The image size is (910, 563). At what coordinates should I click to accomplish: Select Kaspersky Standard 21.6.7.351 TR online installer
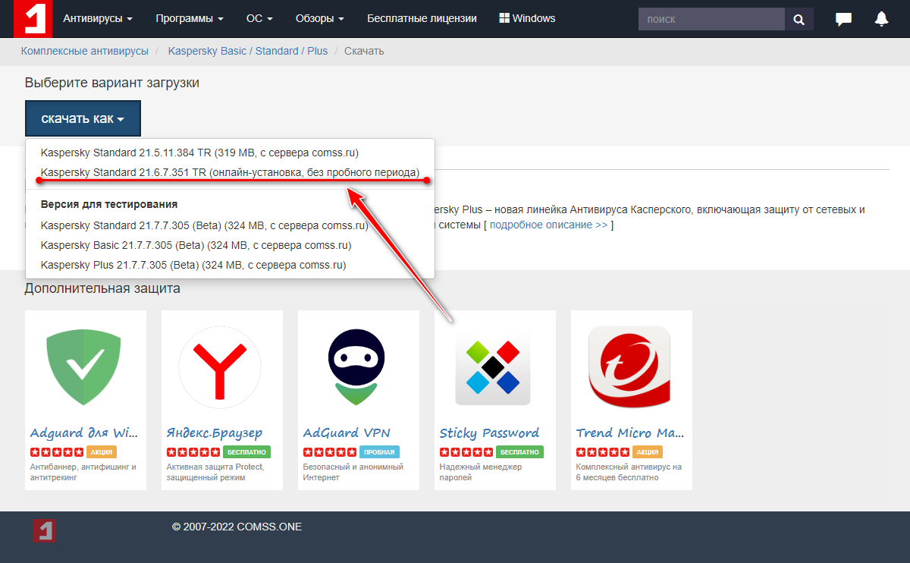[x=230, y=172]
